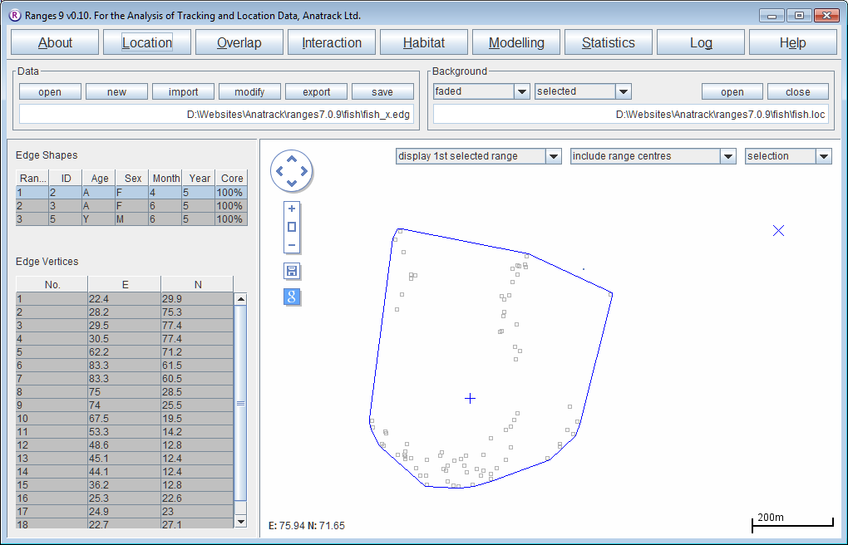
Task: Zoom in with the plus icon
Action: 291,209
